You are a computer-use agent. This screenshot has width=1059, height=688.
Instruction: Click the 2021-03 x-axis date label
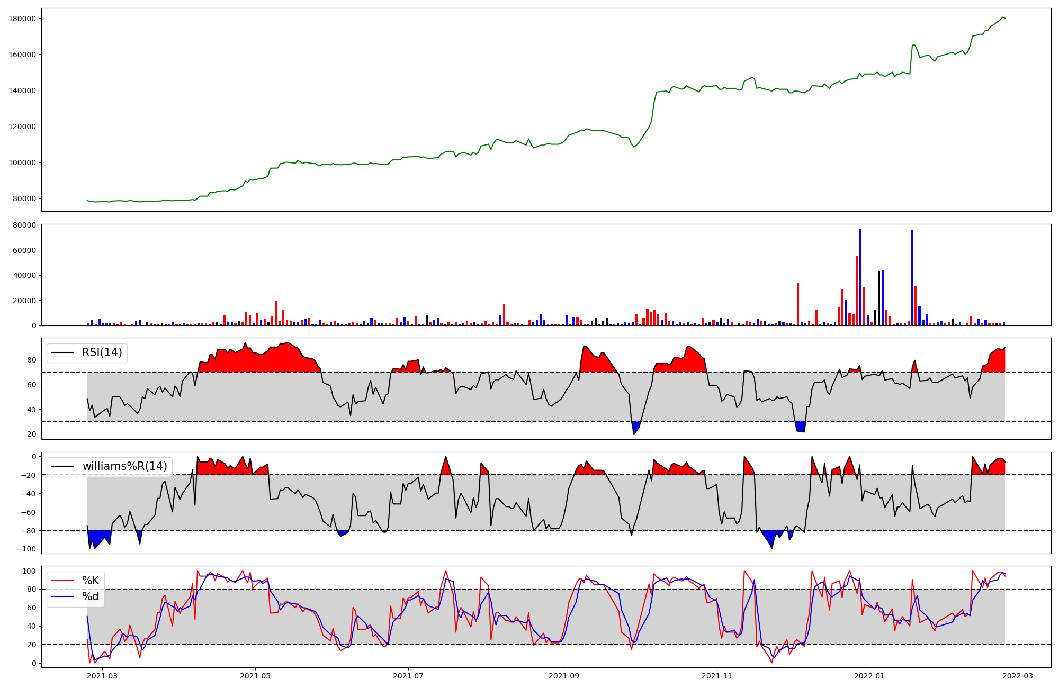(x=102, y=676)
